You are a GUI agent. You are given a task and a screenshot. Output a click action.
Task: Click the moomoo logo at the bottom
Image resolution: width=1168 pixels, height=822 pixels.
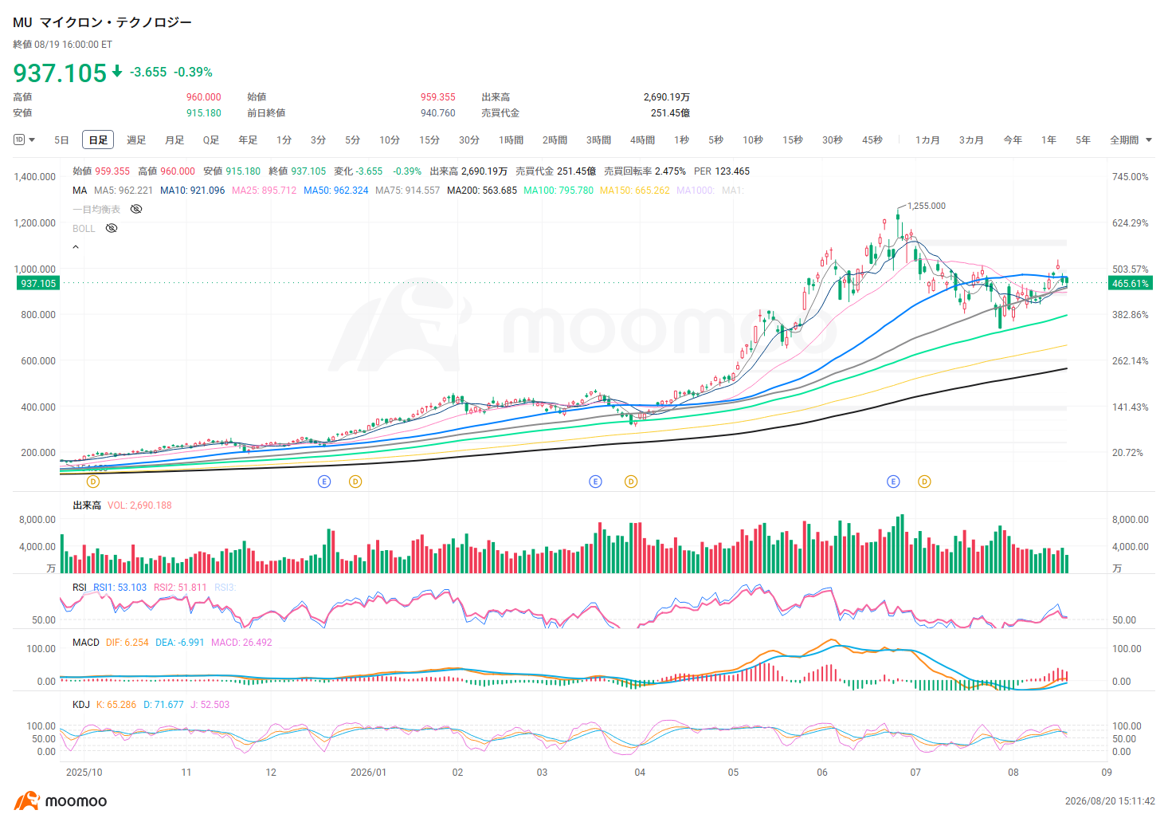pos(61,801)
